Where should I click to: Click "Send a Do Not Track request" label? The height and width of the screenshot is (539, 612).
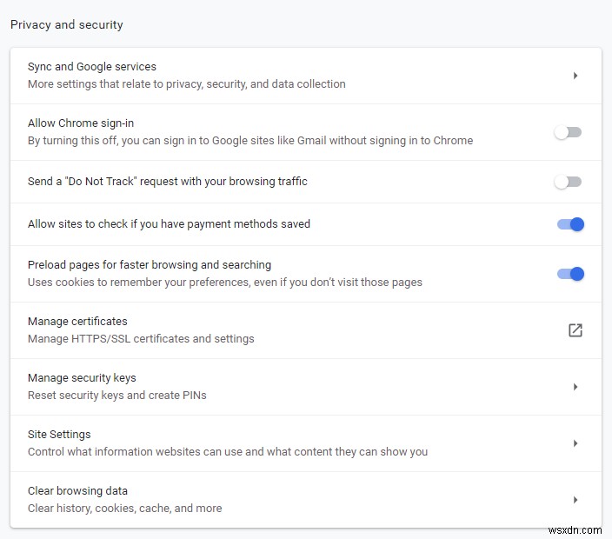coord(168,182)
